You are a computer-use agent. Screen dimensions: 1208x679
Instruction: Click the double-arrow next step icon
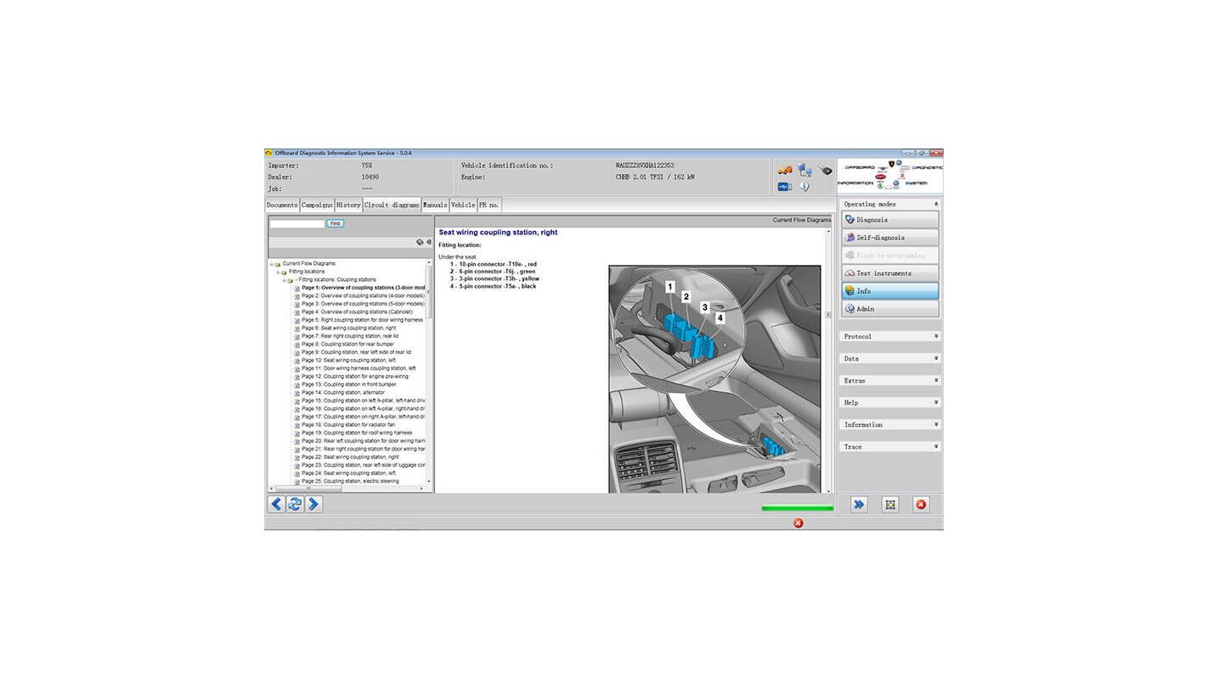coord(859,504)
